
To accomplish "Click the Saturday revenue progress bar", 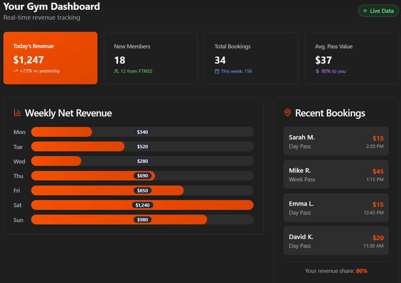I will click(142, 205).
